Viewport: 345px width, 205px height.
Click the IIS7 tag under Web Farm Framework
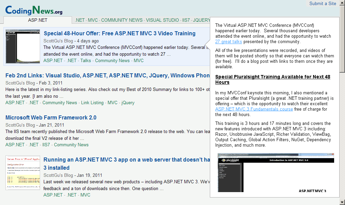(46, 145)
